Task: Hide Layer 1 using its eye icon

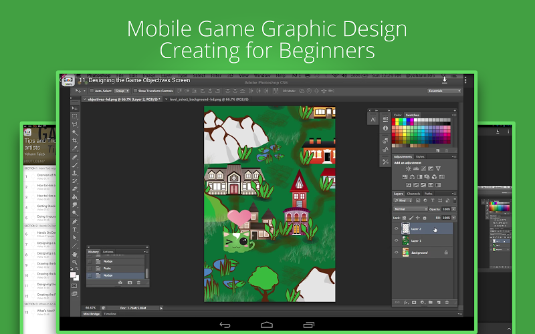Action: tap(397, 240)
